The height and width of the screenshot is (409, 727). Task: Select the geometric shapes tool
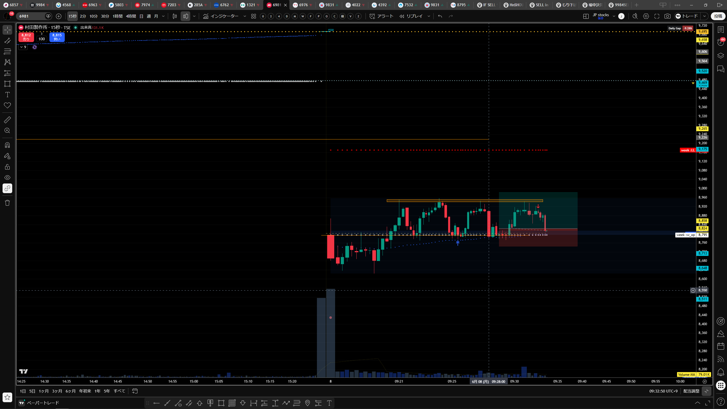click(x=7, y=84)
